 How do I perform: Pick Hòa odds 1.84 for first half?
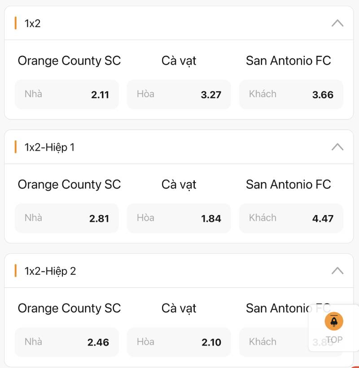pos(179,218)
